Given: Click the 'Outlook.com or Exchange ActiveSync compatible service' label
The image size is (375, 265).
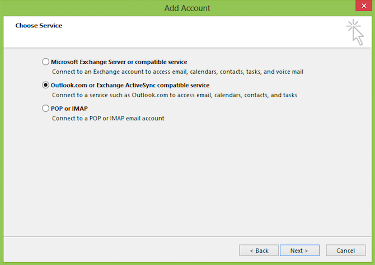Looking at the screenshot, I should (130, 86).
